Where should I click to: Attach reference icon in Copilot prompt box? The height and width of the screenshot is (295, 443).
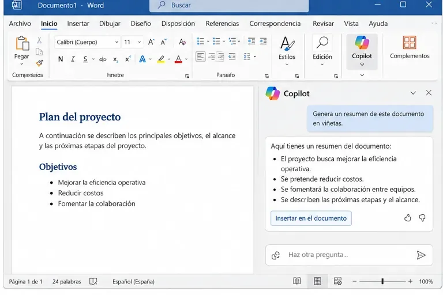276,255
